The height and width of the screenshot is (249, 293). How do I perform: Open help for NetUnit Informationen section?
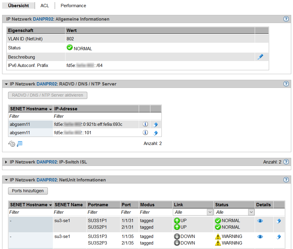pos(286,180)
